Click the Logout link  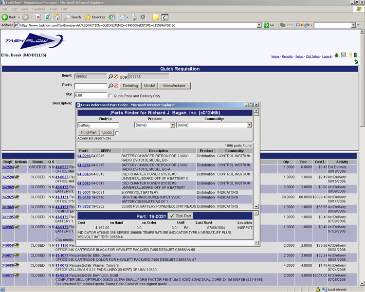point(327,56)
